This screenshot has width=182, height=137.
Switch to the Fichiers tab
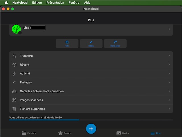29,133
